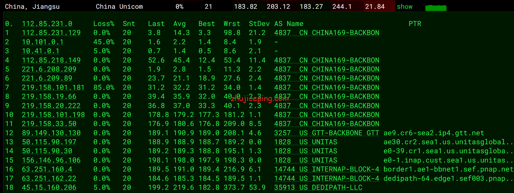Open IP link 50.115.90.30

47,151
